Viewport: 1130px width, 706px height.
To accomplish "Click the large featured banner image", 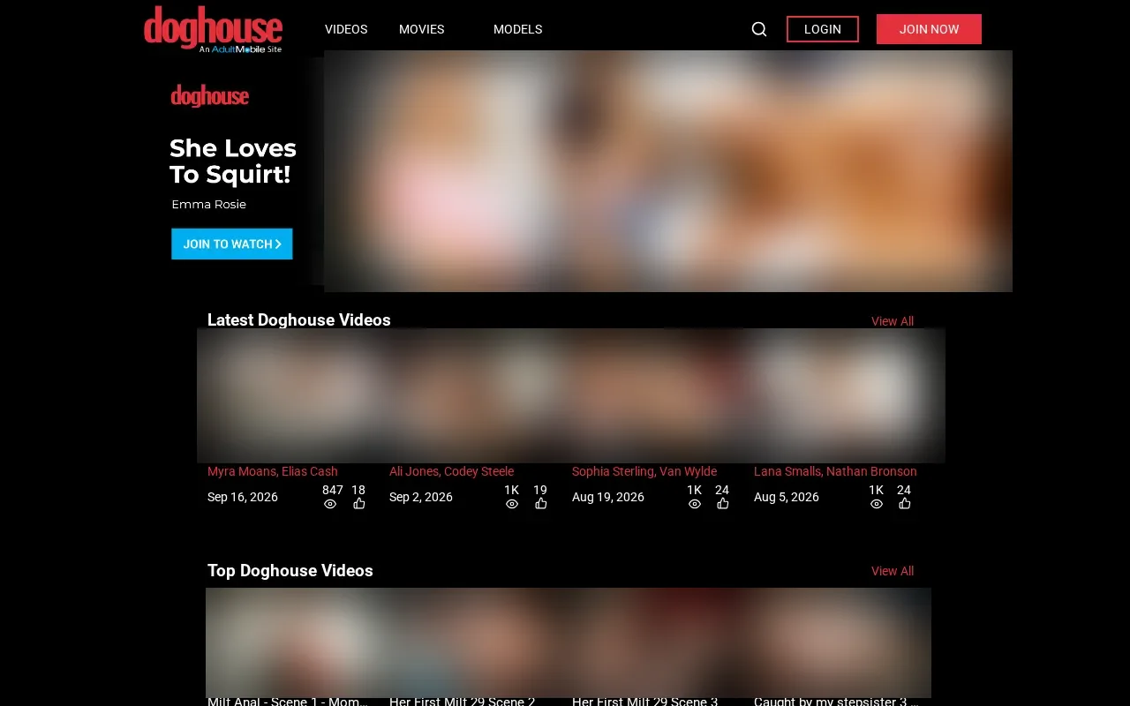I will click(x=668, y=171).
